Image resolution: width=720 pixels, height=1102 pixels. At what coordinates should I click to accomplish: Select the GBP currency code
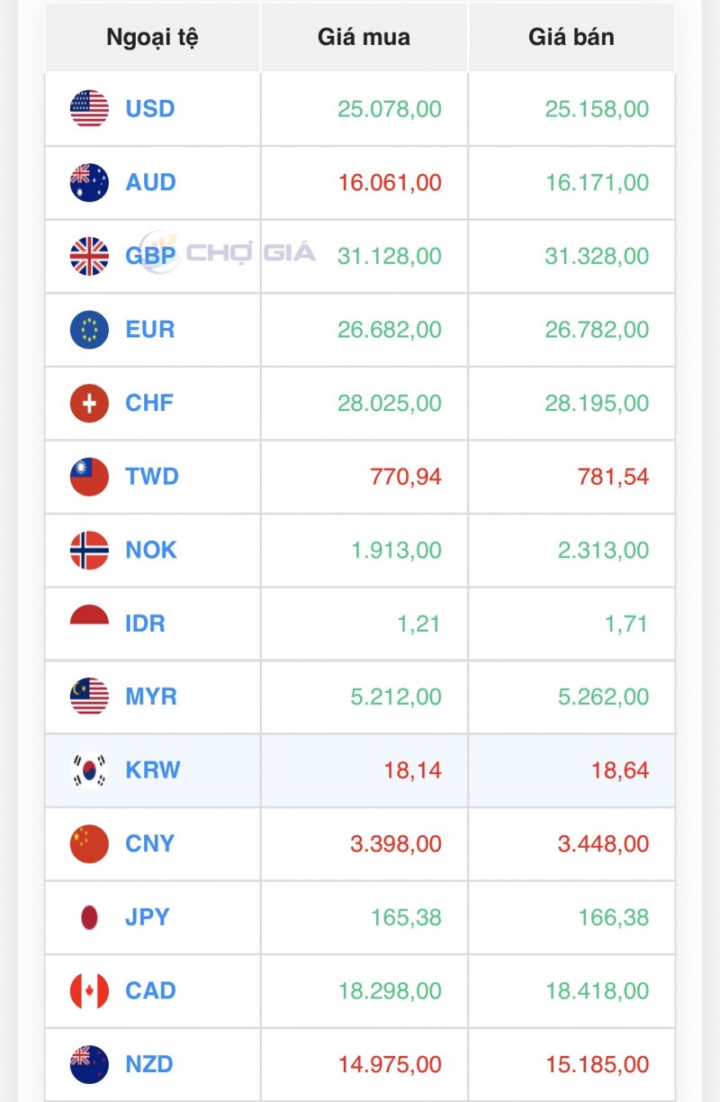click(x=151, y=256)
